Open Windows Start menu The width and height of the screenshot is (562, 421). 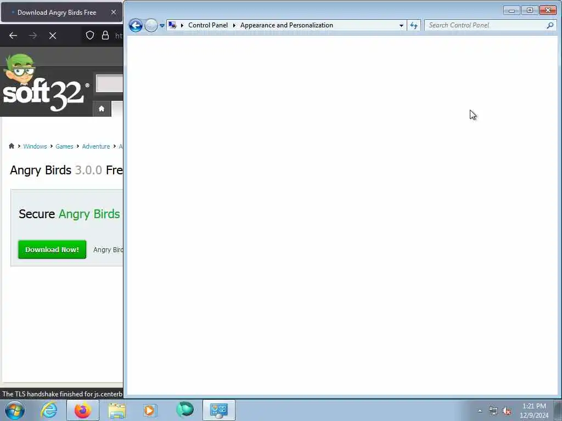[x=15, y=410]
